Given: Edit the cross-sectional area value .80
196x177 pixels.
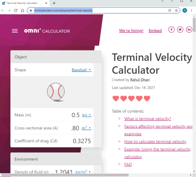Looking at the screenshot, I should click(75, 128).
